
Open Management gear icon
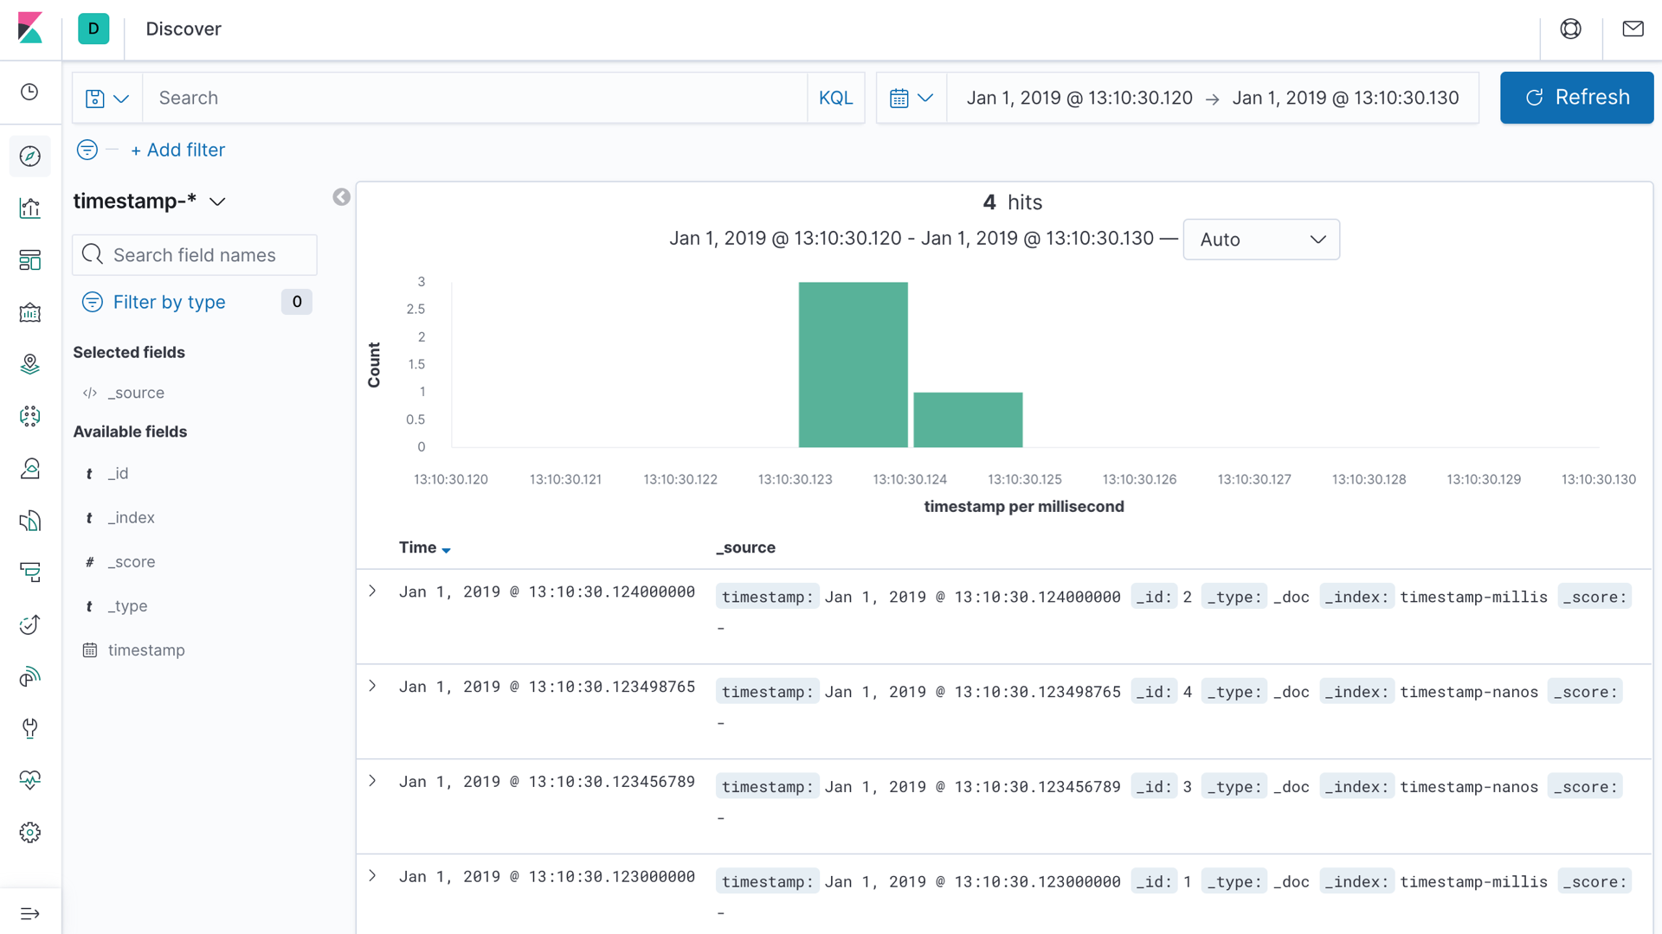(x=30, y=832)
